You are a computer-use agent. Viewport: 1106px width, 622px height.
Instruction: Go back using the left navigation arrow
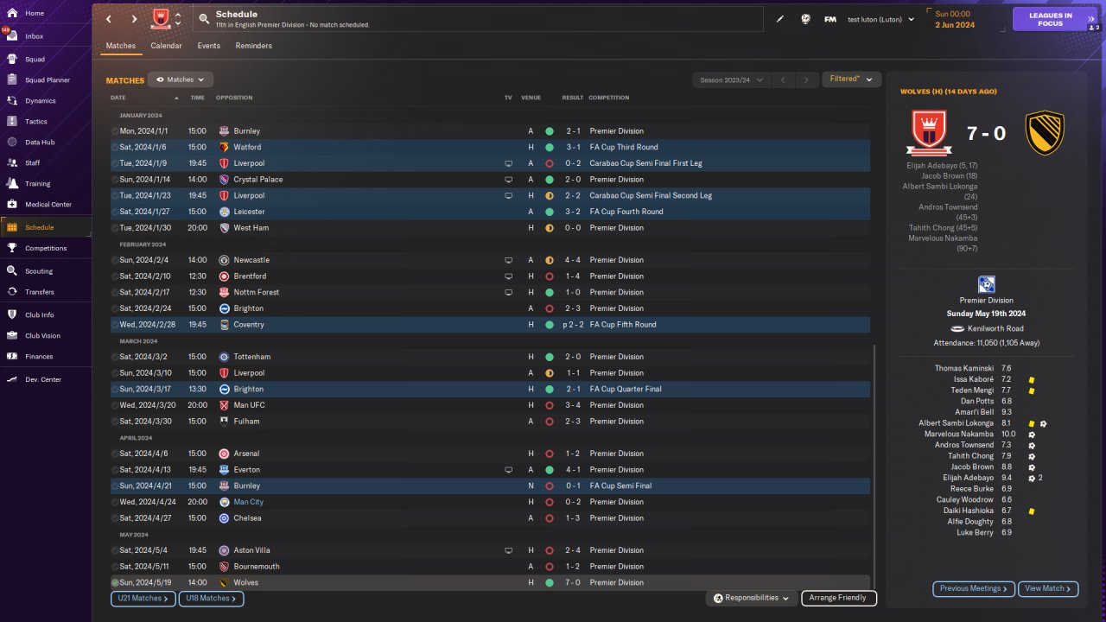point(108,19)
